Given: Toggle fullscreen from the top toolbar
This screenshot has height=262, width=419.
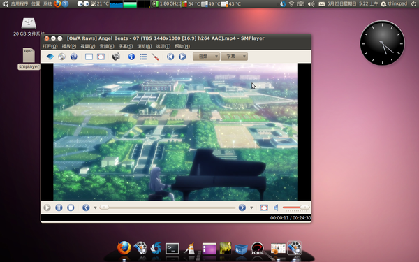Looking at the screenshot, I should pos(101,57).
